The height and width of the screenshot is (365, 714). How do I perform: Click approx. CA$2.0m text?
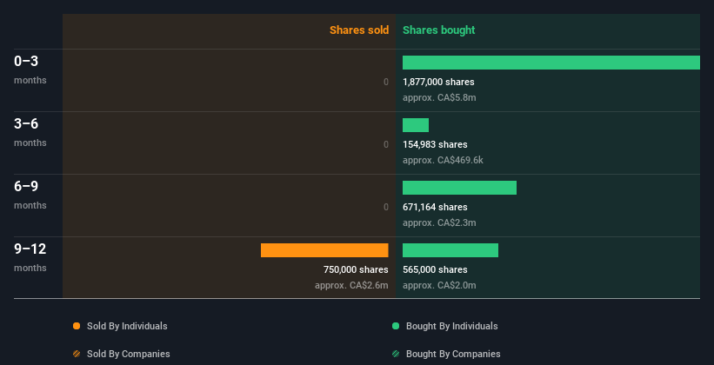click(x=439, y=285)
